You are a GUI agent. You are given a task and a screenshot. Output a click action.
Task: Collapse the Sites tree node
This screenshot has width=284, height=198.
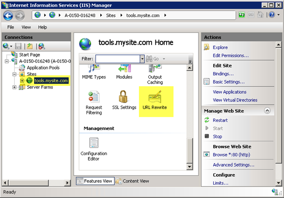14,74
